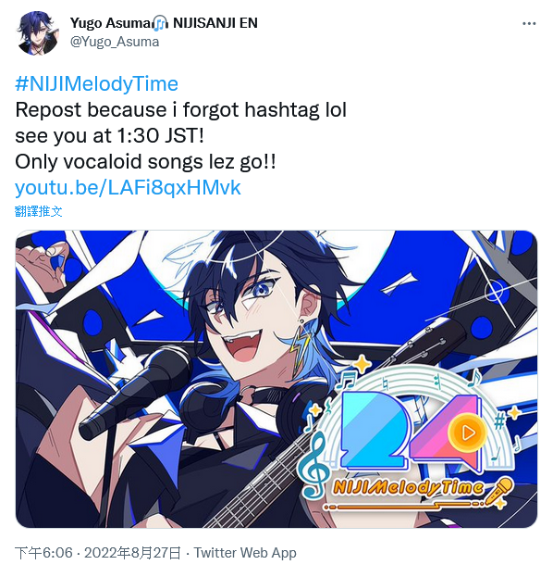553x577 pixels.
Task: Follow the youtu.be/LAFi8qxHMvk link
Action: click(128, 187)
